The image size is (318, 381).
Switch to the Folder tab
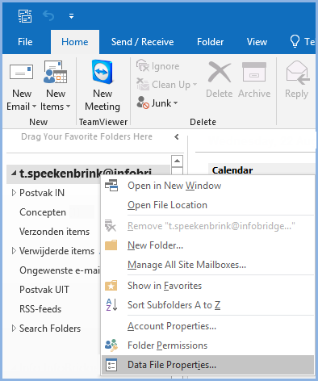[x=210, y=42]
